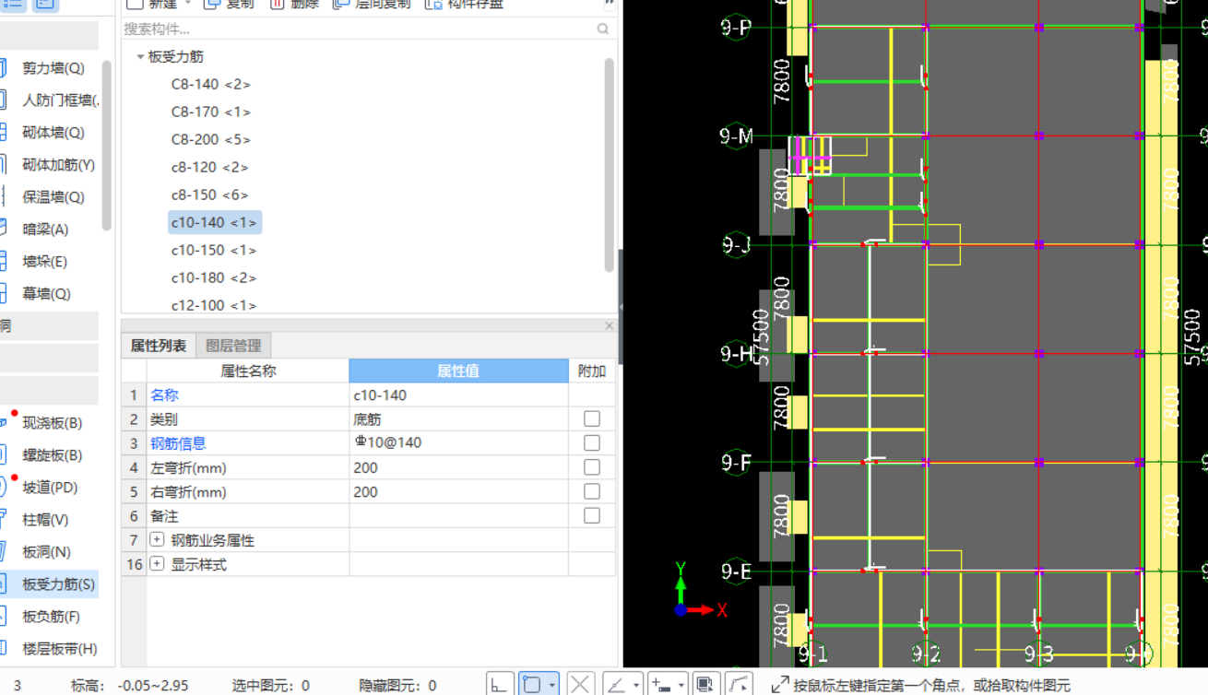Check the 附加 box for 右弯折(mm) row
The width and height of the screenshot is (1208, 695).
click(592, 491)
